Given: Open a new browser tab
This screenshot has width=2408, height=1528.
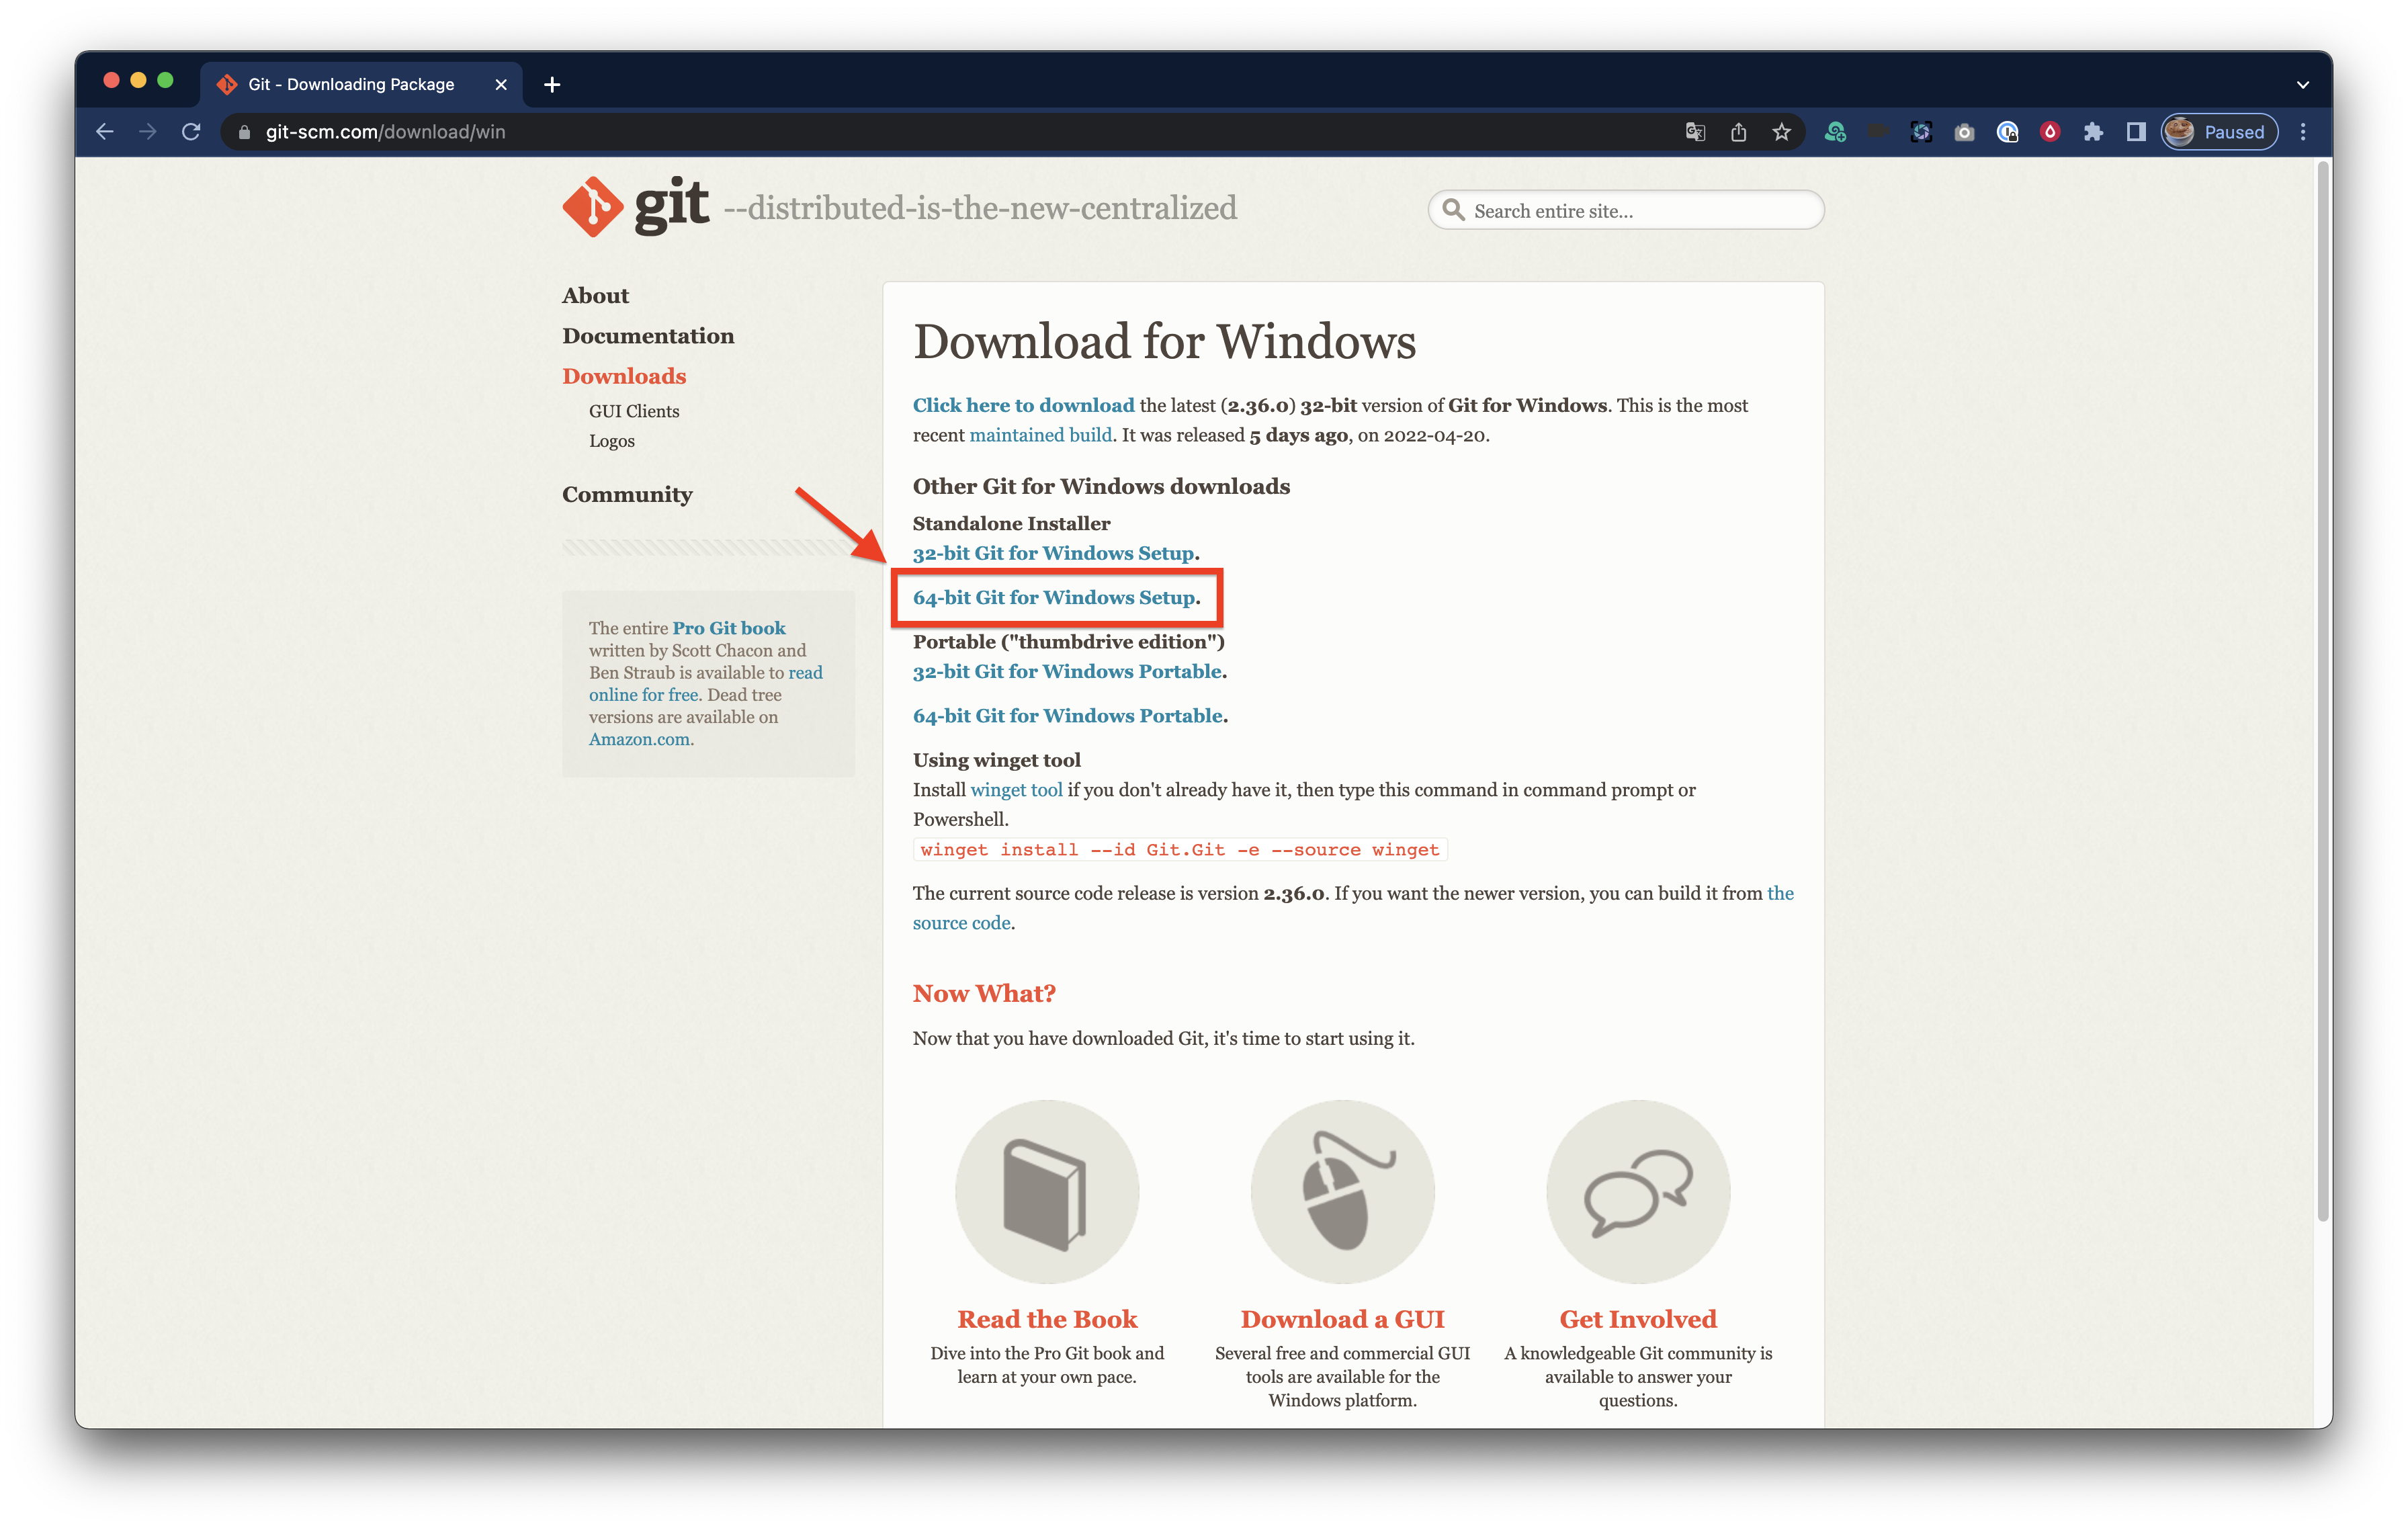Looking at the screenshot, I should [x=552, y=85].
